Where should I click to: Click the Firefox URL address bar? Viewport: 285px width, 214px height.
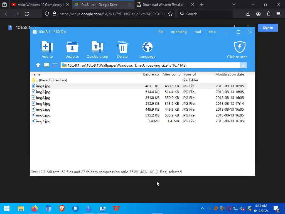[112, 14]
